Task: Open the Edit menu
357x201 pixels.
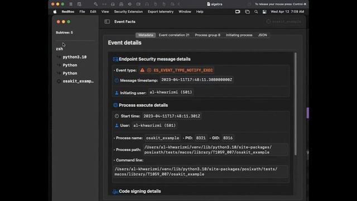Action: 93,12
